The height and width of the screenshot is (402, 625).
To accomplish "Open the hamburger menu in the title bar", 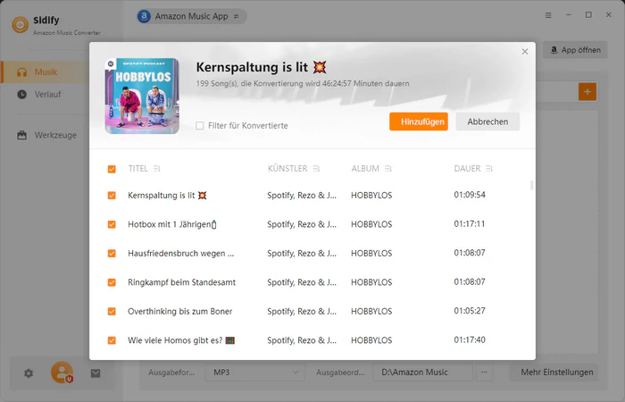I will click(x=548, y=15).
